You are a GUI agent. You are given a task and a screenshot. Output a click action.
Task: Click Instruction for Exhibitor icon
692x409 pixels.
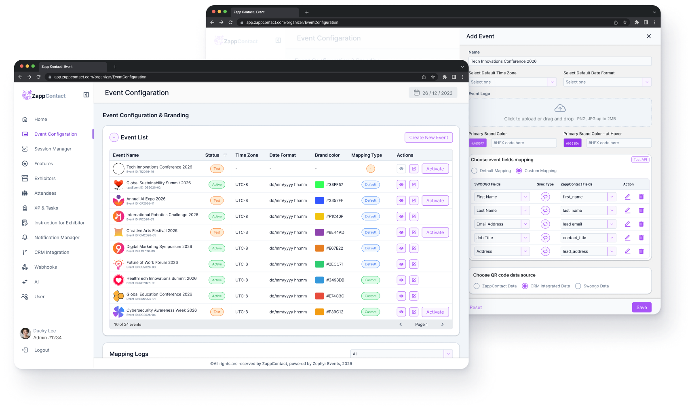pyautogui.click(x=25, y=223)
